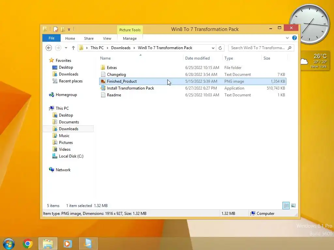The width and height of the screenshot is (334, 250).
Task: Click the Back navigation arrow
Action: 49,48
